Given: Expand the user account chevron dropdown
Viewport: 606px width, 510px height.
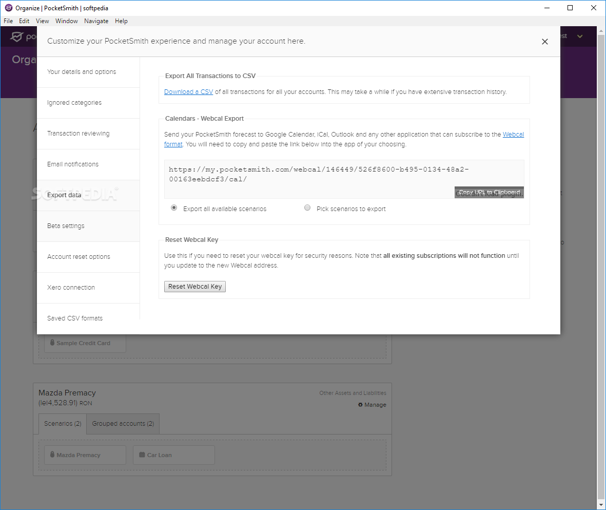Looking at the screenshot, I should click(580, 36).
